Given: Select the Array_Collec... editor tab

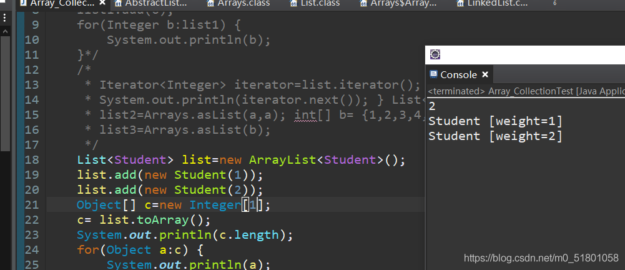Looking at the screenshot, I should pos(62,3).
